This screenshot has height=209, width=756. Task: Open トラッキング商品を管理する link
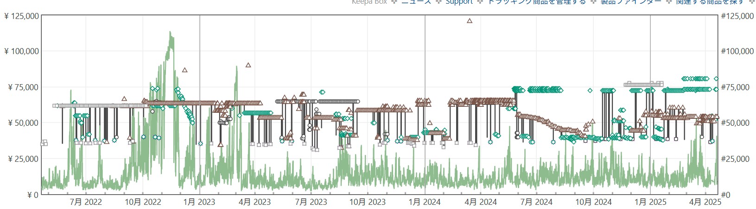(536, 2)
